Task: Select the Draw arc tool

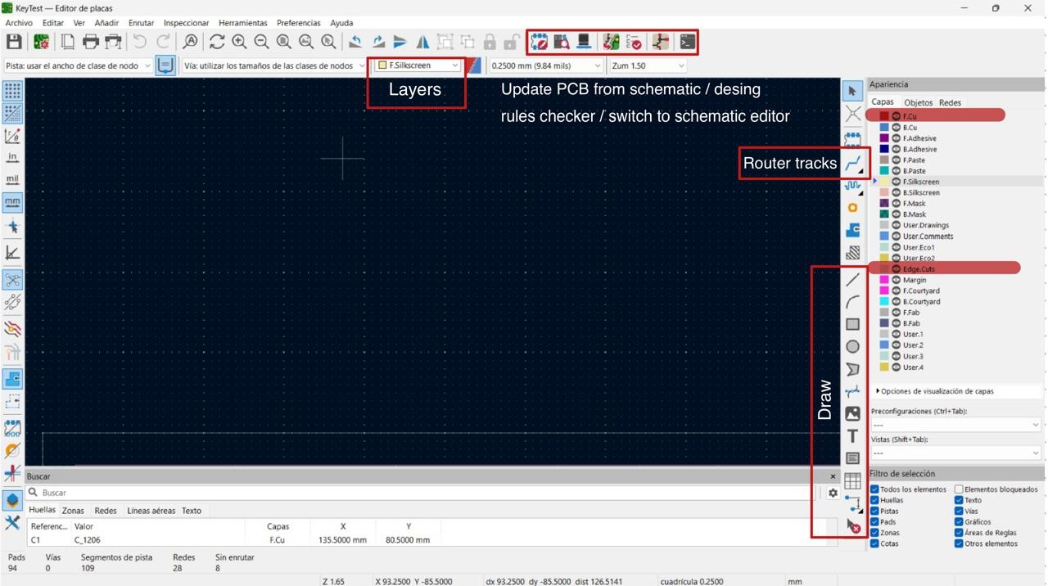Action: point(852,302)
